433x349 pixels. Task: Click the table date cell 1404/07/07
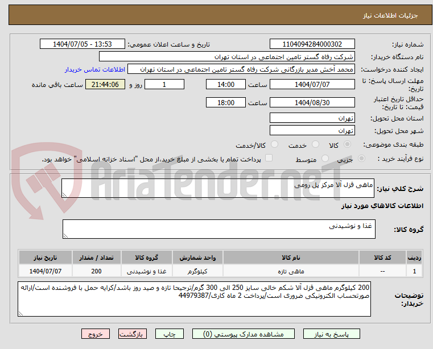(x=46, y=271)
